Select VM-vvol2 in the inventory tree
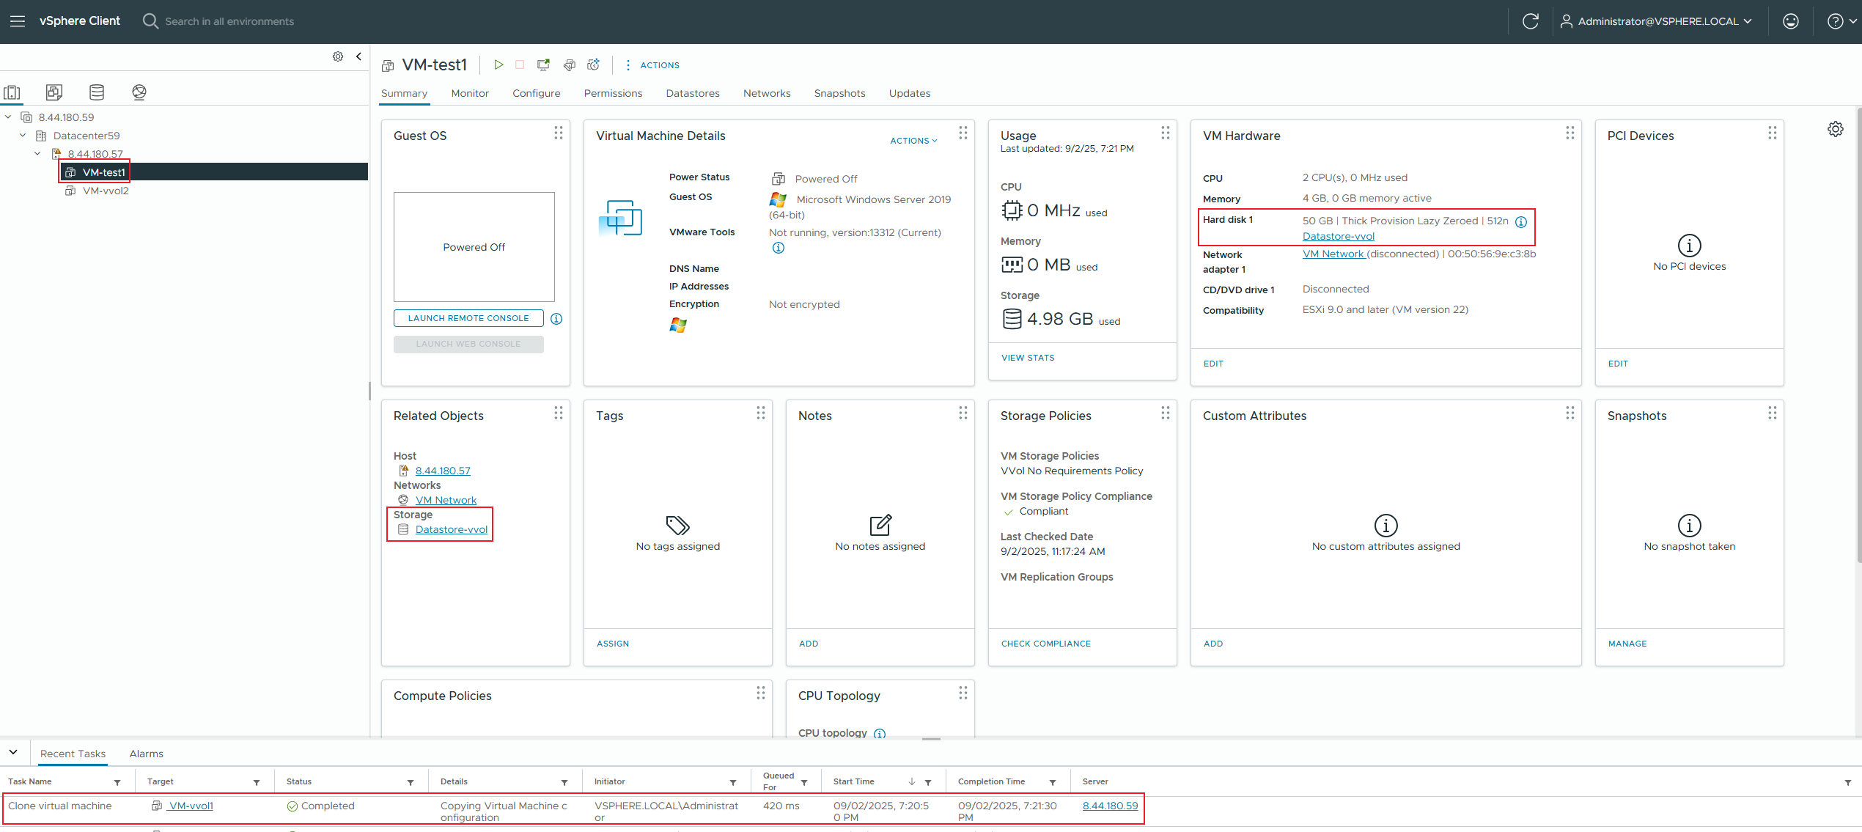Screen dimensions: 1862x832 pyautogui.click(x=106, y=191)
